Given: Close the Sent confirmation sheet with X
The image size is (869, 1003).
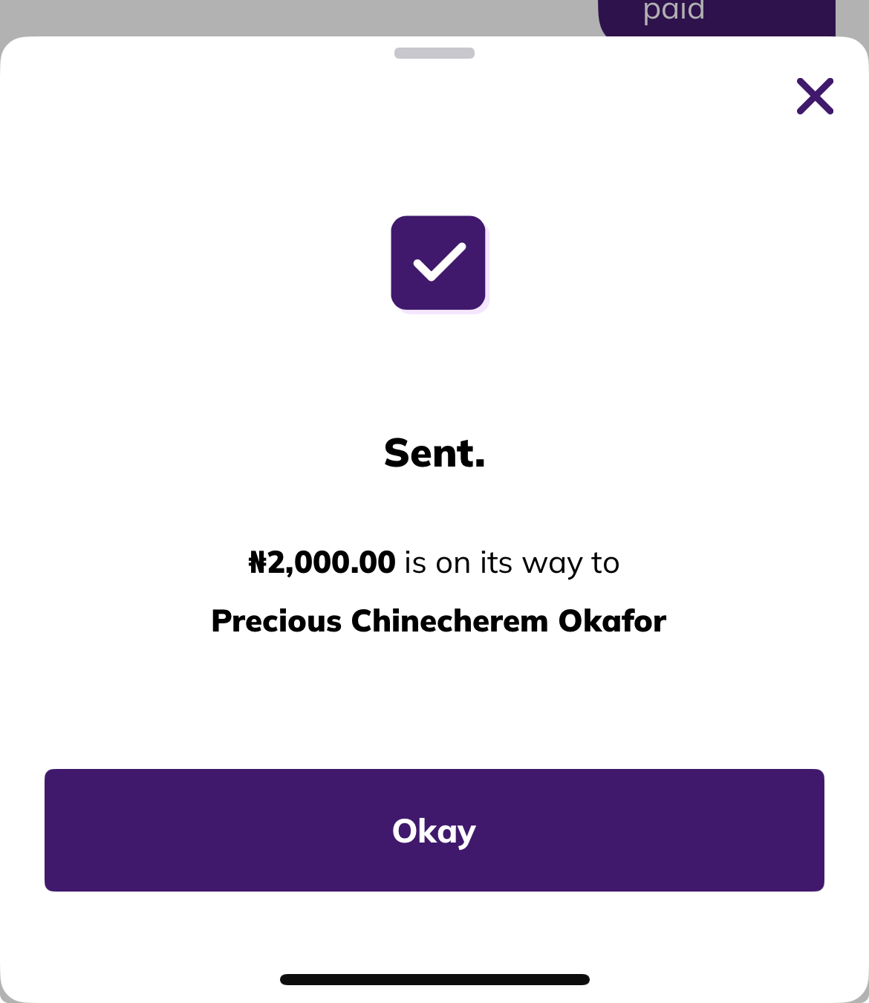Looking at the screenshot, I should click(815, 97).
